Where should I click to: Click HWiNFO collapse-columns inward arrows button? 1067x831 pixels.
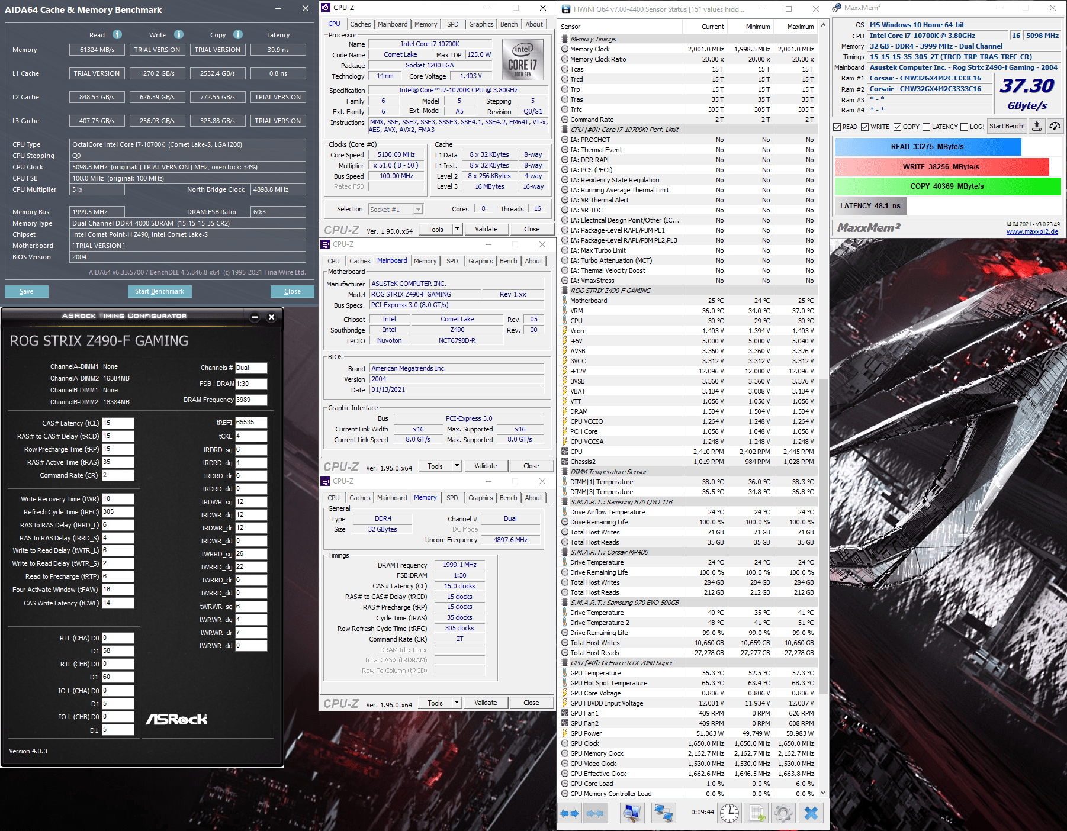595,813
